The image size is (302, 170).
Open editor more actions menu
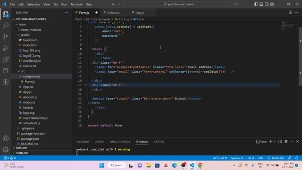(297, 13)
